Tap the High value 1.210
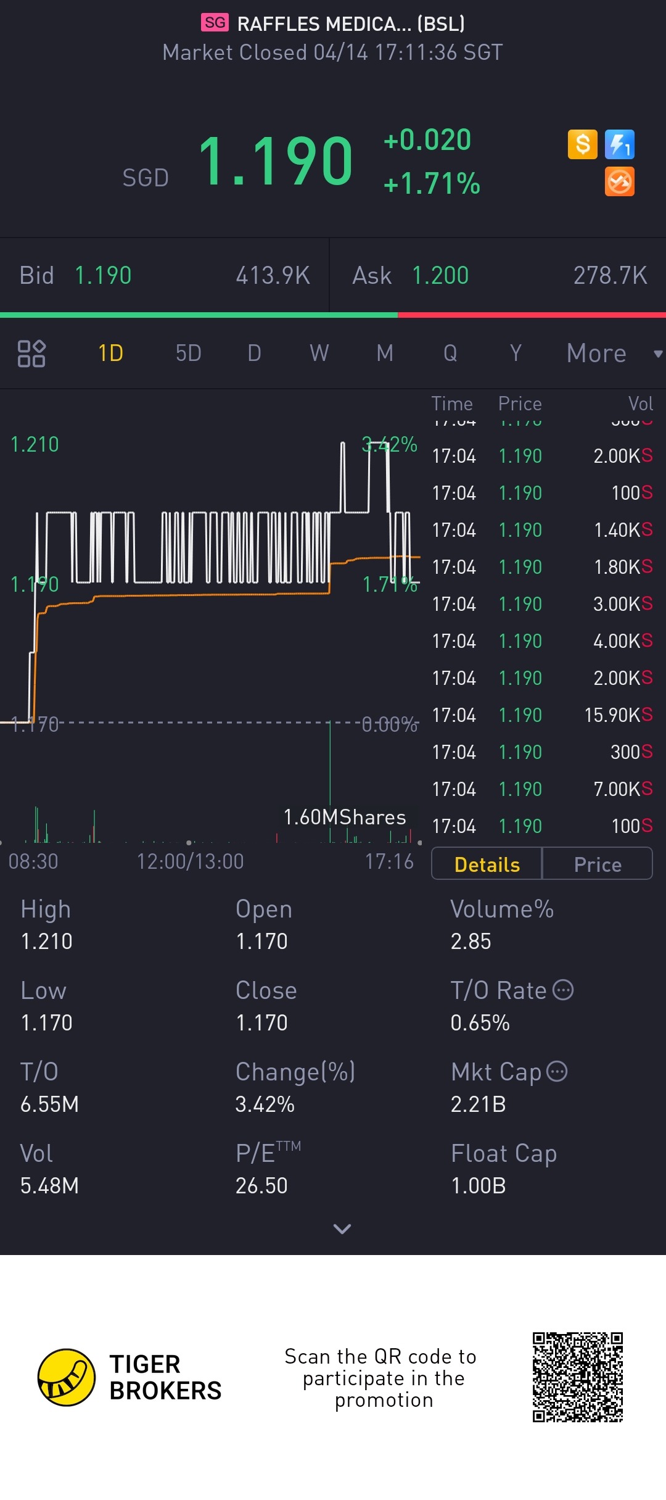This screenshot has width=666, height=1500. (x=47, y=941)
